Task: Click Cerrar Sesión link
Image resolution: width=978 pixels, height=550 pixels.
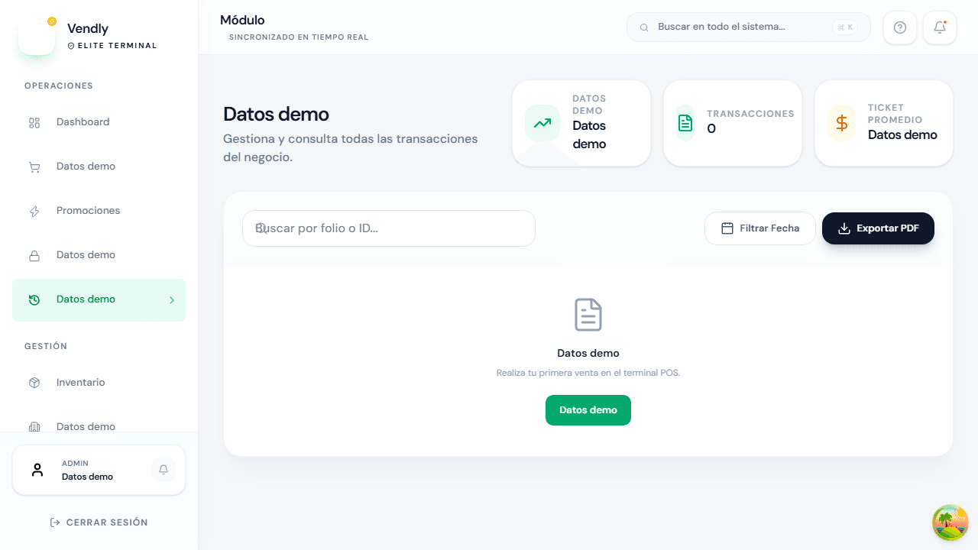Action: [99, 522]
